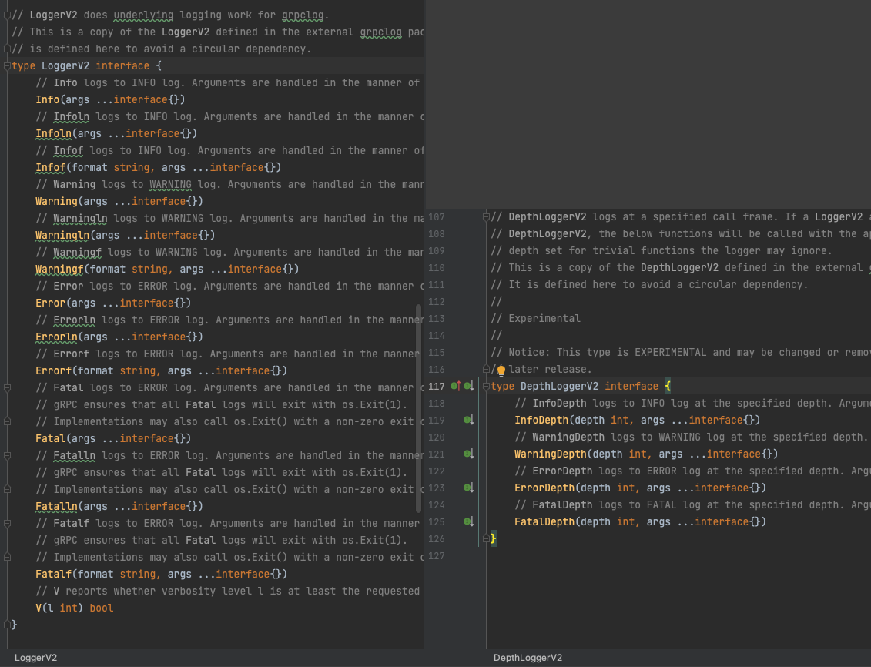
Task: Fold the top LoggerV2 comment block
Action: (x=7, y=15)
